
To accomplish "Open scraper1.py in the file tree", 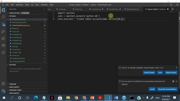I will 27,52.
